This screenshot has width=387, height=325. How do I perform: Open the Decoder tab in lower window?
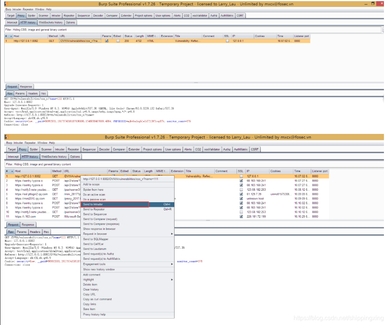click(105, 149)
